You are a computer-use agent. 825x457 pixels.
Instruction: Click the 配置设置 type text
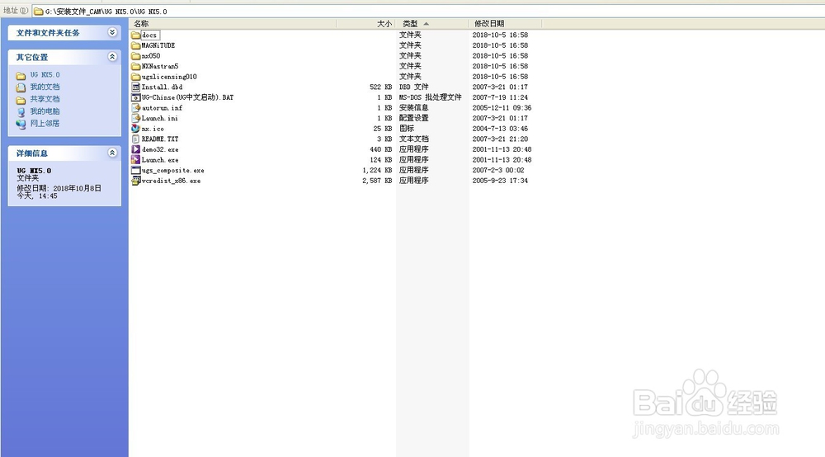pos(413,118)
